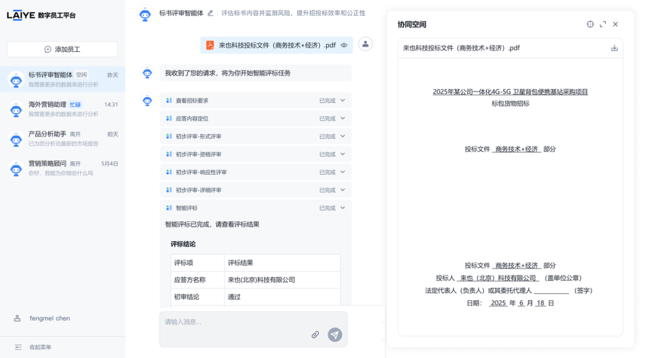Click the user avatar icon in chat

[365, 44]
